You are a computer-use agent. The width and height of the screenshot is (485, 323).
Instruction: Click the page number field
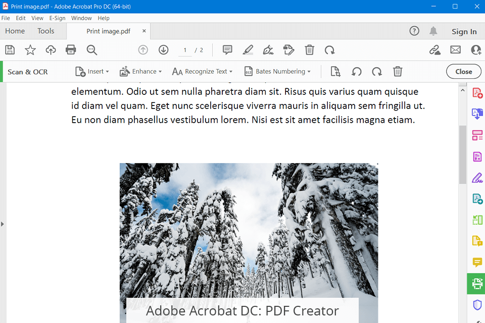(x=185, y=50)
